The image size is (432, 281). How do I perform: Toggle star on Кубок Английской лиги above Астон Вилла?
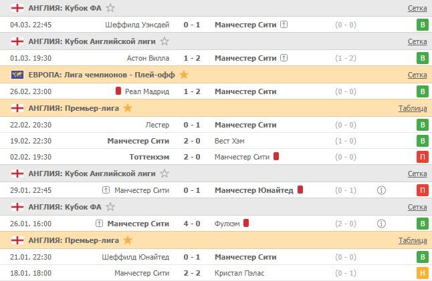160,41
